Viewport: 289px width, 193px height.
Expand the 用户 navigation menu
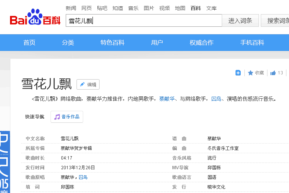click(157, 42)
